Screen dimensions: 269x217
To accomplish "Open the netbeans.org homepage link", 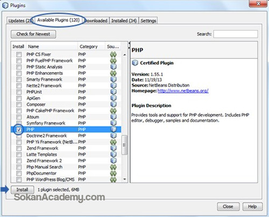I will coord(183,91).
